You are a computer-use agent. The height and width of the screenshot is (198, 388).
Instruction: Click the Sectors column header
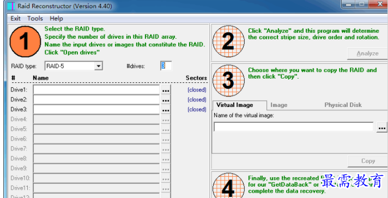coord(196,78)
